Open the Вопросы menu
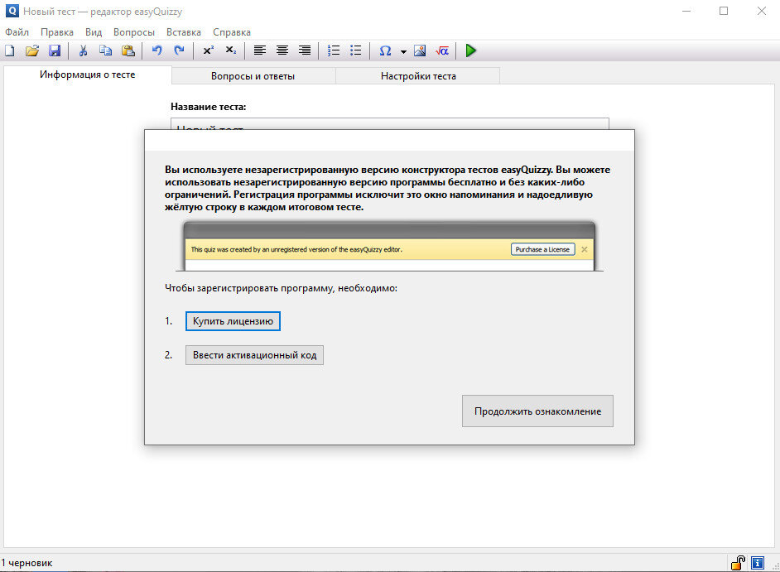 pyautogui.click(x=134, y=31)
